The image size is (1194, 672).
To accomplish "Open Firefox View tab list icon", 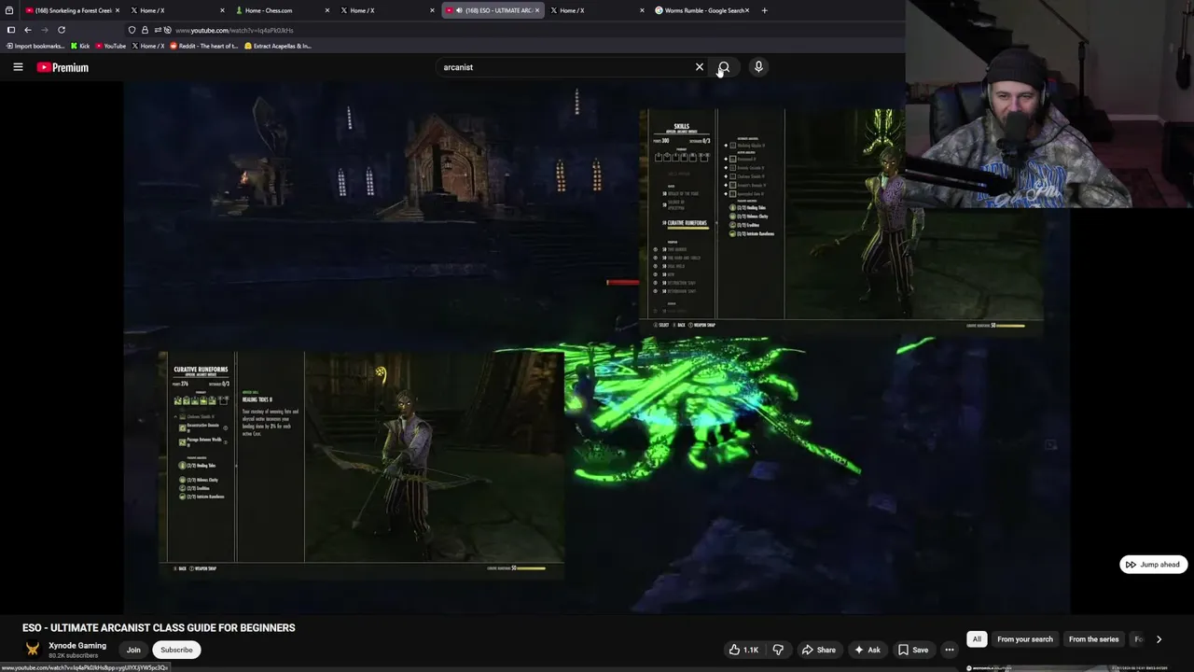I will click(x=10, y=10).
